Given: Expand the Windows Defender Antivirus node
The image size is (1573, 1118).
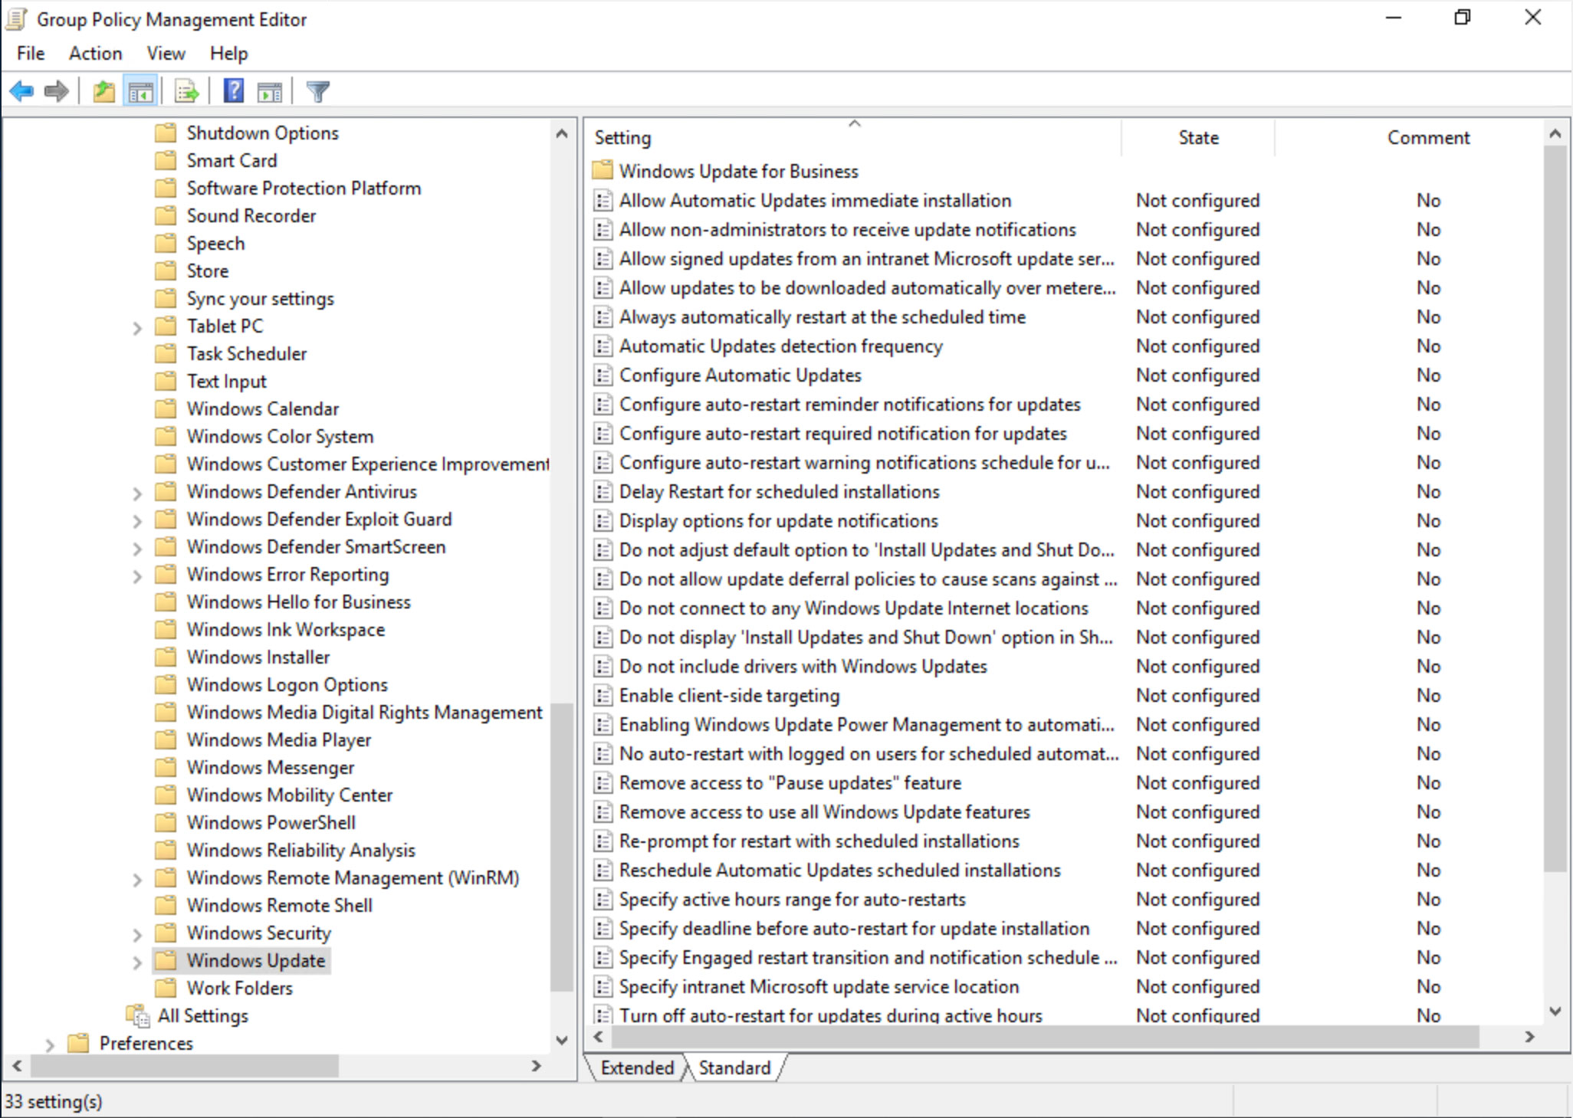Looking at the screenshot, I should click(x=137, y=493).
